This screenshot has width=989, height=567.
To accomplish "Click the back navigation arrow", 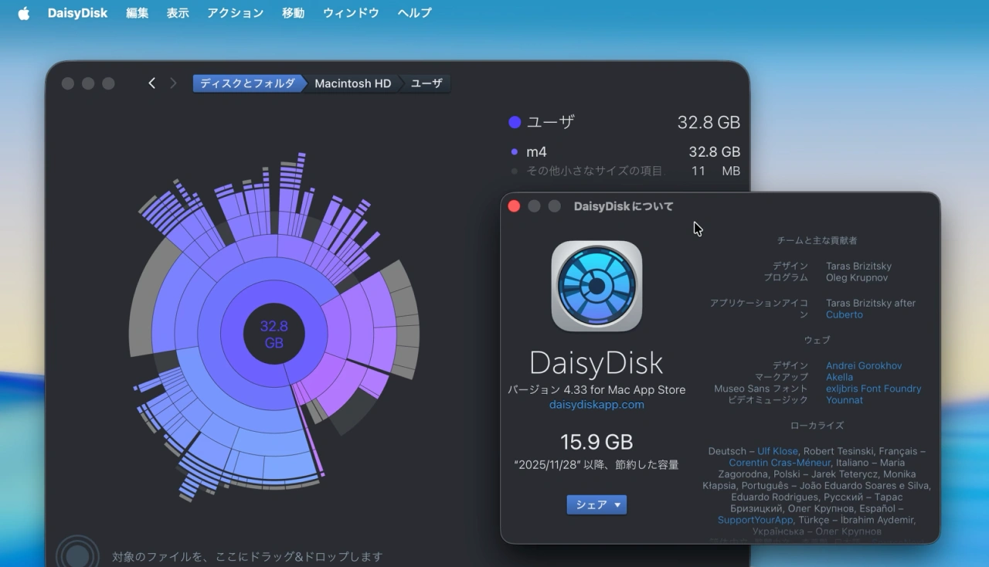I will pyautogui.click(x=151, y=83).
